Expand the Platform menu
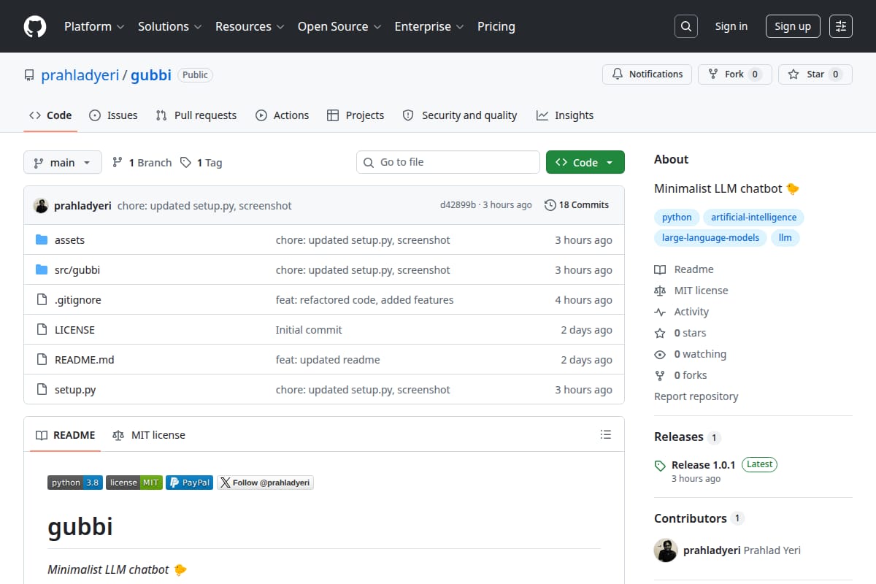Viewport: 876px width, 584px height. click(x=94, y=26)
